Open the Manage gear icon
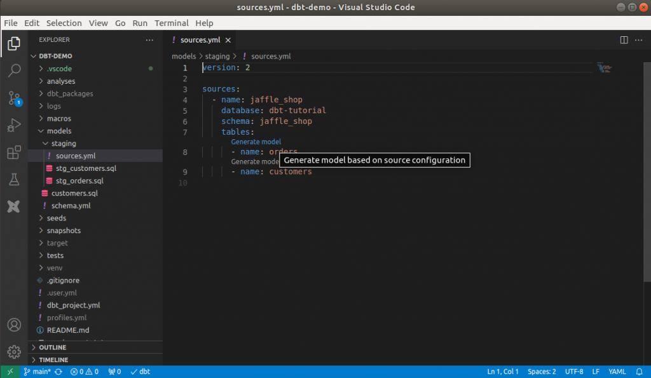This screenshot has height=378, width=651. [14, 351]
